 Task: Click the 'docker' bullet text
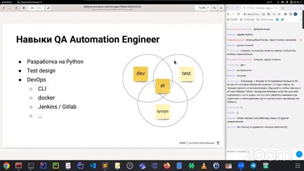click(x=47, y=98)
